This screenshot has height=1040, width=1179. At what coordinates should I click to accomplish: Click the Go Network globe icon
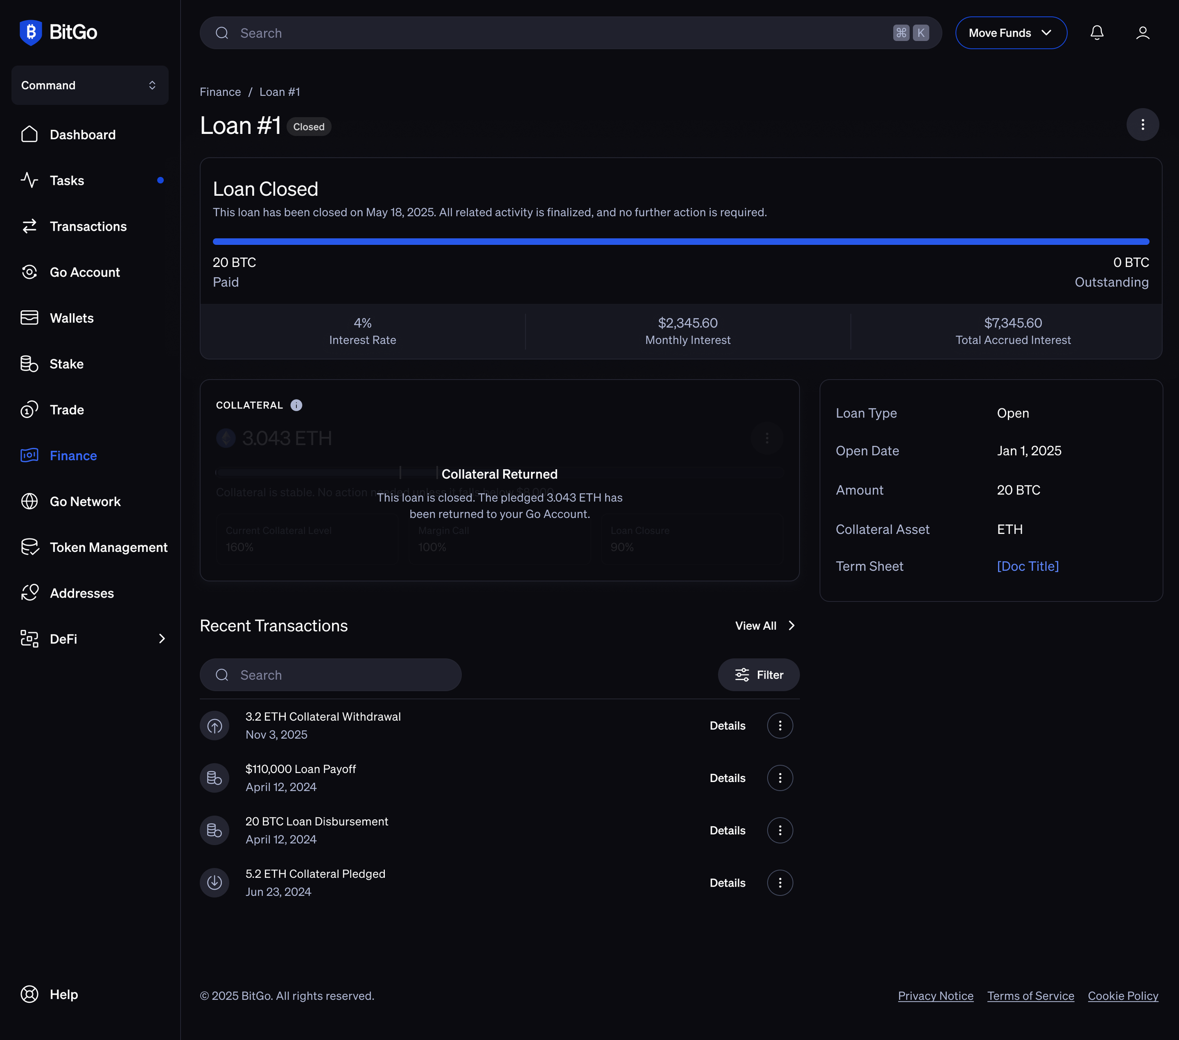click(x=29, y=501)
